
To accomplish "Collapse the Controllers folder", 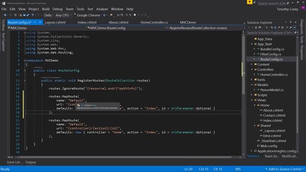I will click(252, 69).
